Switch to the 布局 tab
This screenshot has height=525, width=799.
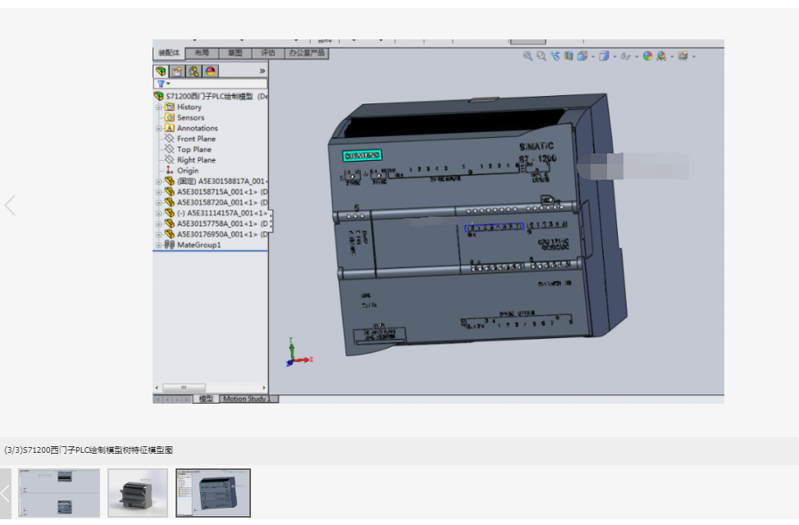202,53
